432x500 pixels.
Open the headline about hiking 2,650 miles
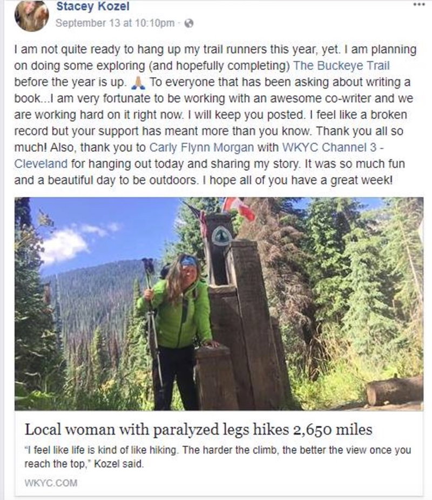point(199,430)
